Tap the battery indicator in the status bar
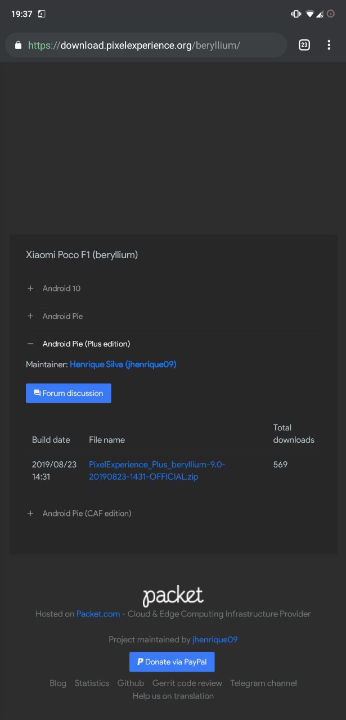 tap(331, 14)
